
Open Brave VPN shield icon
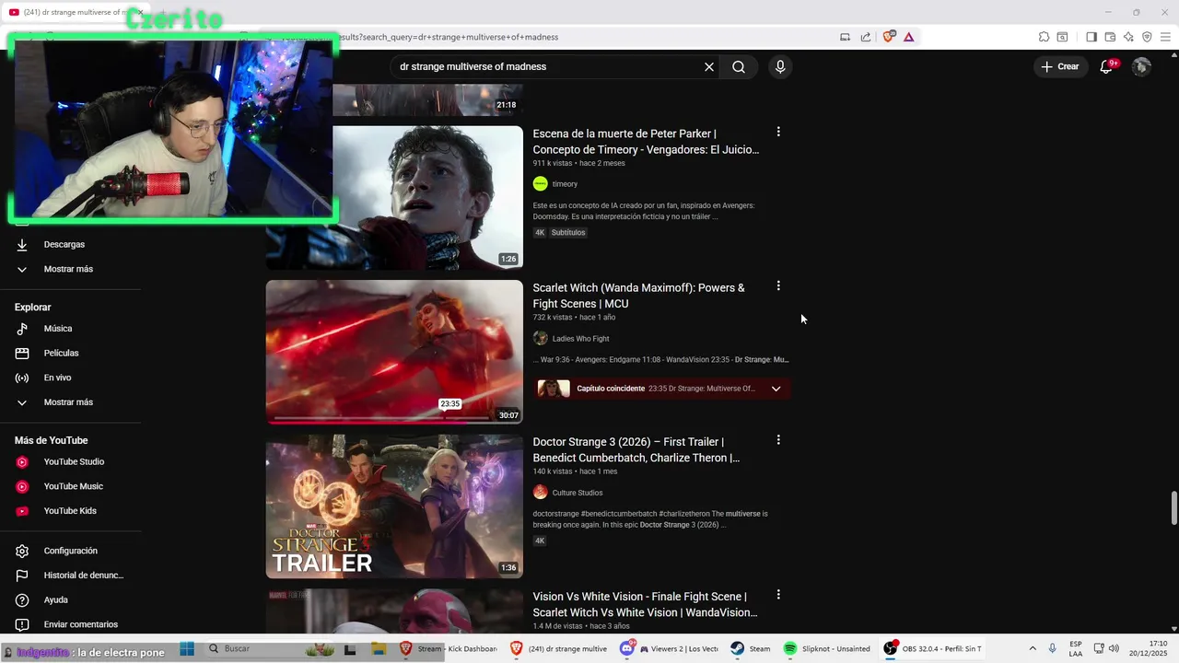click(x=1147, y=37)
